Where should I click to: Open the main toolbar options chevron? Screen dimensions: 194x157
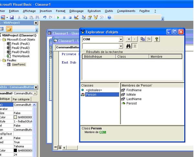click(163, 19)
